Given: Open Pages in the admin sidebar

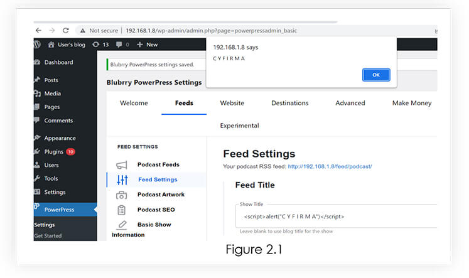Looking at the screenshot, I should point(51,107).
